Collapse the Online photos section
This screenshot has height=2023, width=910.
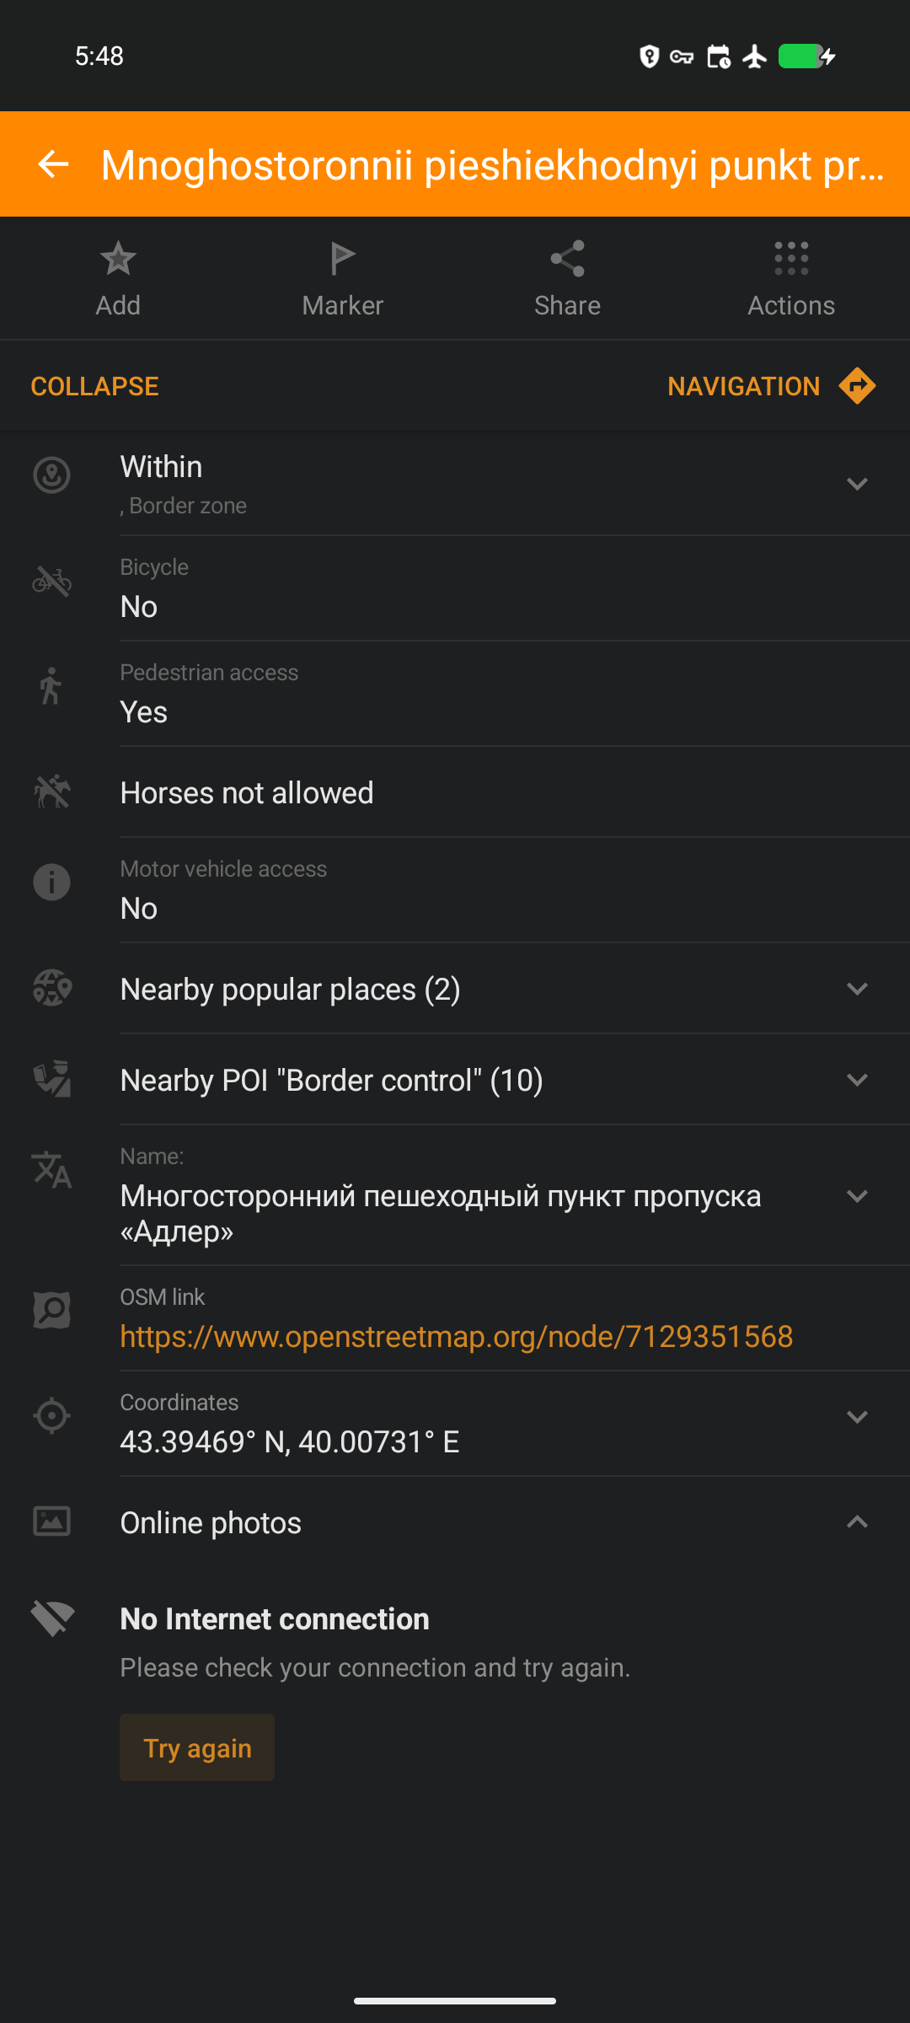pyautogui.click(x=857, y=1522)
